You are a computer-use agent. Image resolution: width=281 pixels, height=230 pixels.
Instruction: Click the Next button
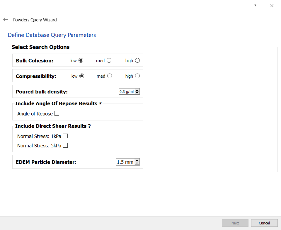235,223
